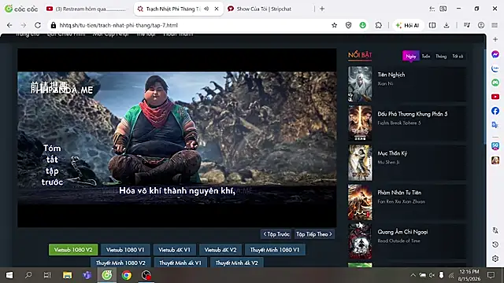This screenshot has width=504, height=283.
Task: Switch to the Restream hôm qua tab
Action: point(86,9)
